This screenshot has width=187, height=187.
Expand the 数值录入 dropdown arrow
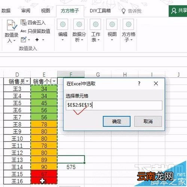tap(14, 41)
